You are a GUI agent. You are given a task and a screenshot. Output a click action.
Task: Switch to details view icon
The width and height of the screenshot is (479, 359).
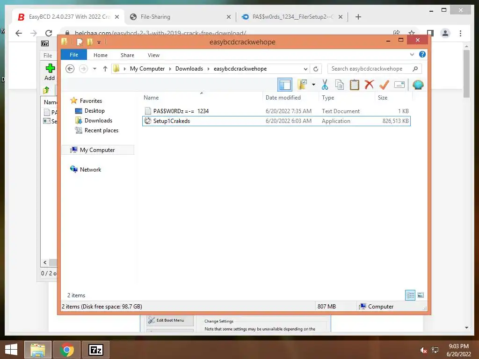click(x=410, y=295)
